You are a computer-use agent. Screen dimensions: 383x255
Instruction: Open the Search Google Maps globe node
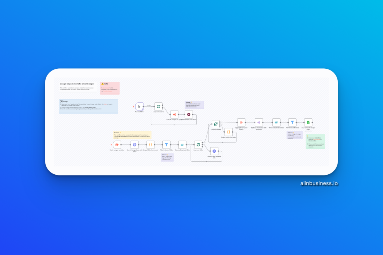point(135,144)
